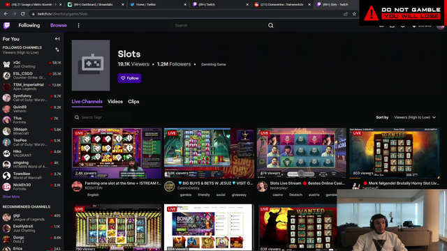This screenshot has width=447, height=251.
Task: Reload the browser page
Action: [23, 14]
